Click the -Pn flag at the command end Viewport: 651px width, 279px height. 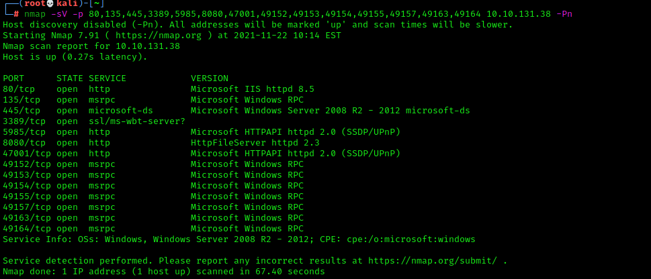(564, 14)
